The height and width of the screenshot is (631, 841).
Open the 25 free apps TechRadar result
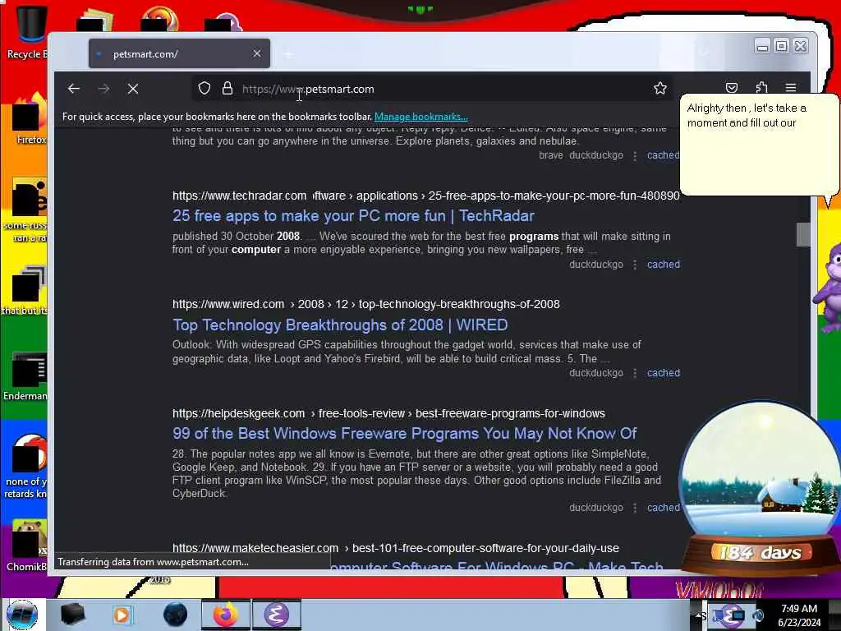pyautogui.click(x=353, y=216)
